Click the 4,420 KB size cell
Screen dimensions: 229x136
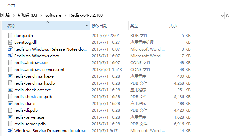(x=182, y=110)
